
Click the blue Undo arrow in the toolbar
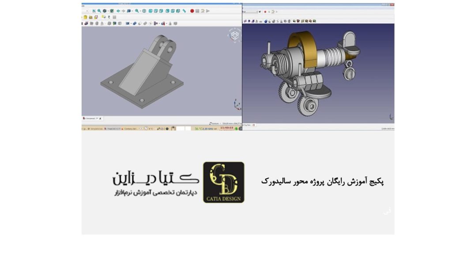pos(118,11)
